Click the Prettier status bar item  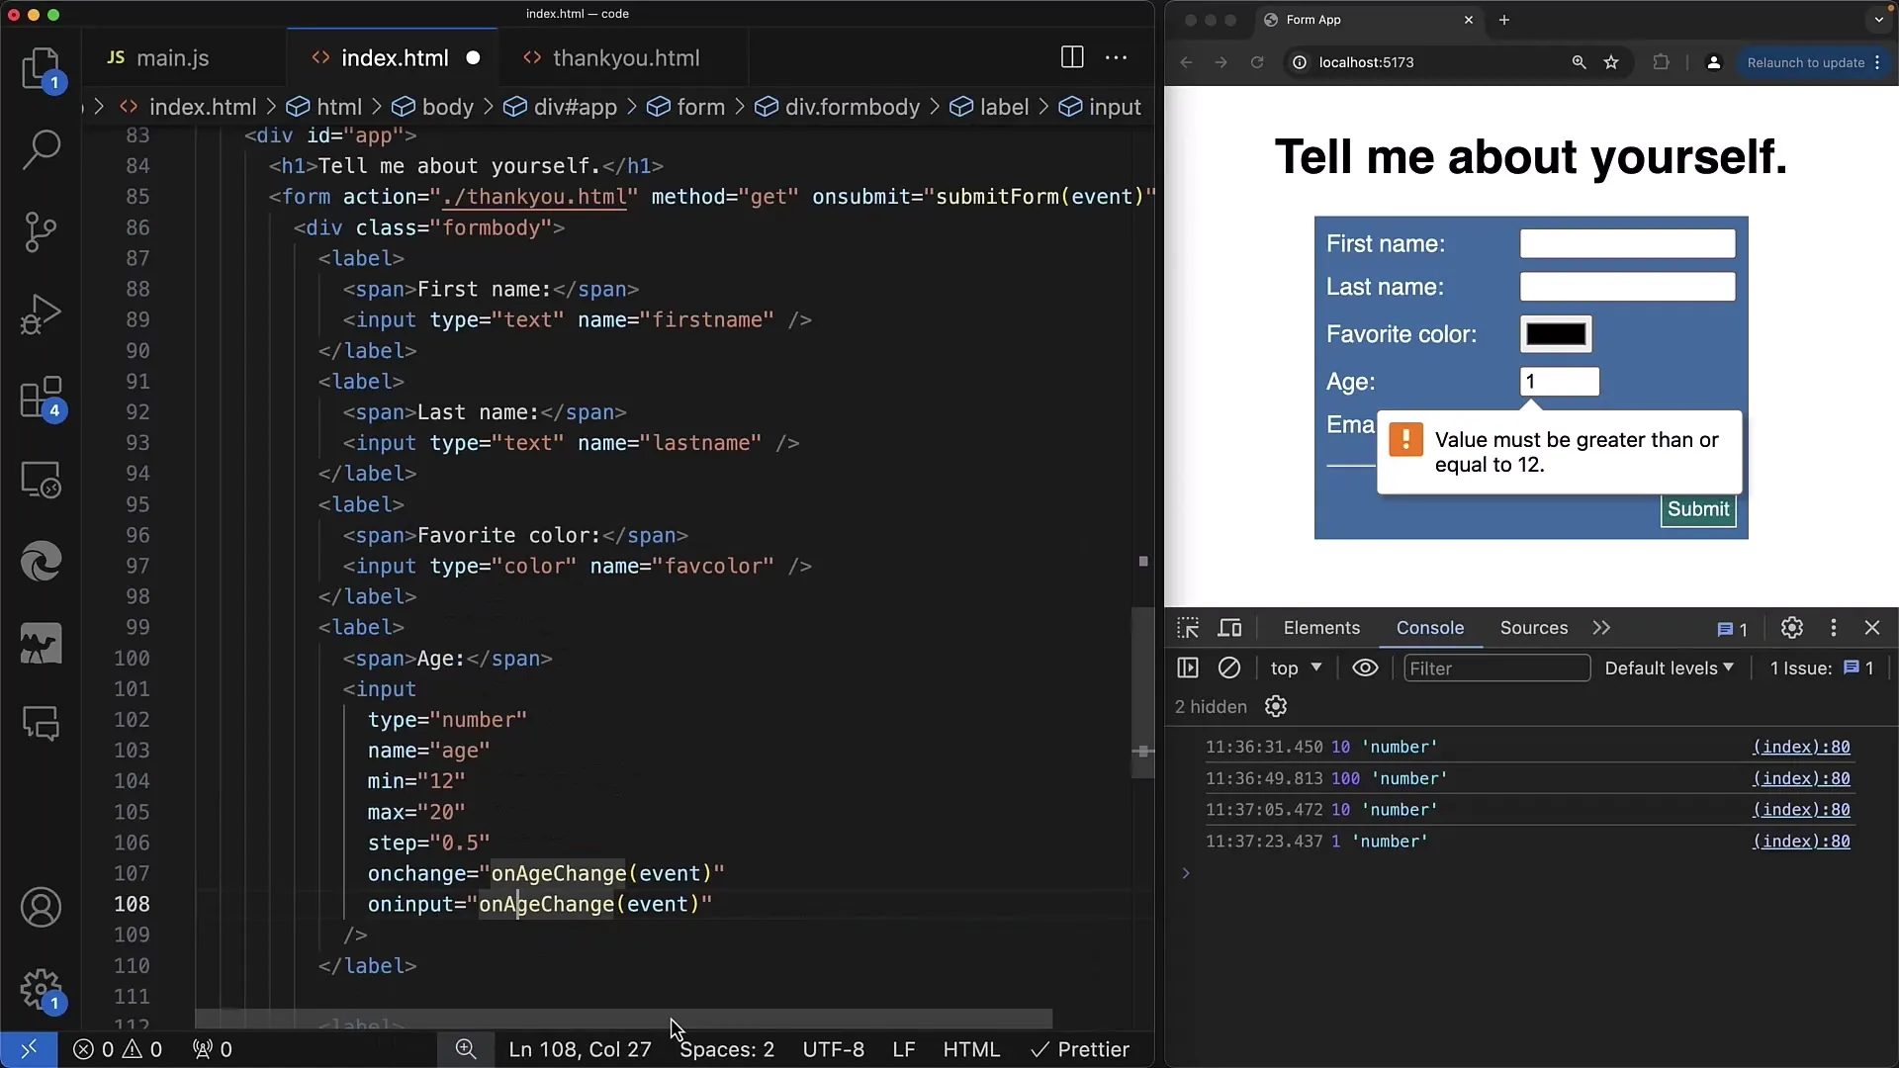(1080, 1049)
